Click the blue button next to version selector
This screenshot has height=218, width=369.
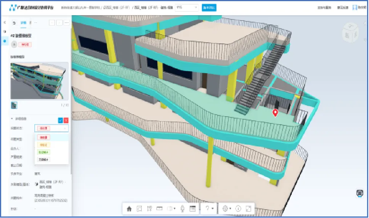209,8
